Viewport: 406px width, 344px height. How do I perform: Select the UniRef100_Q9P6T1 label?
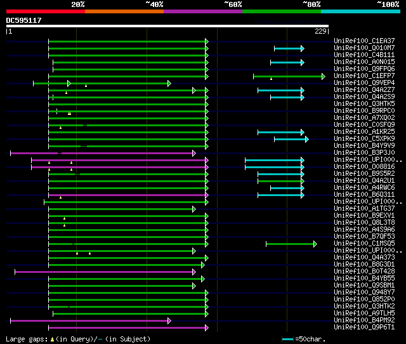[364, 327]
